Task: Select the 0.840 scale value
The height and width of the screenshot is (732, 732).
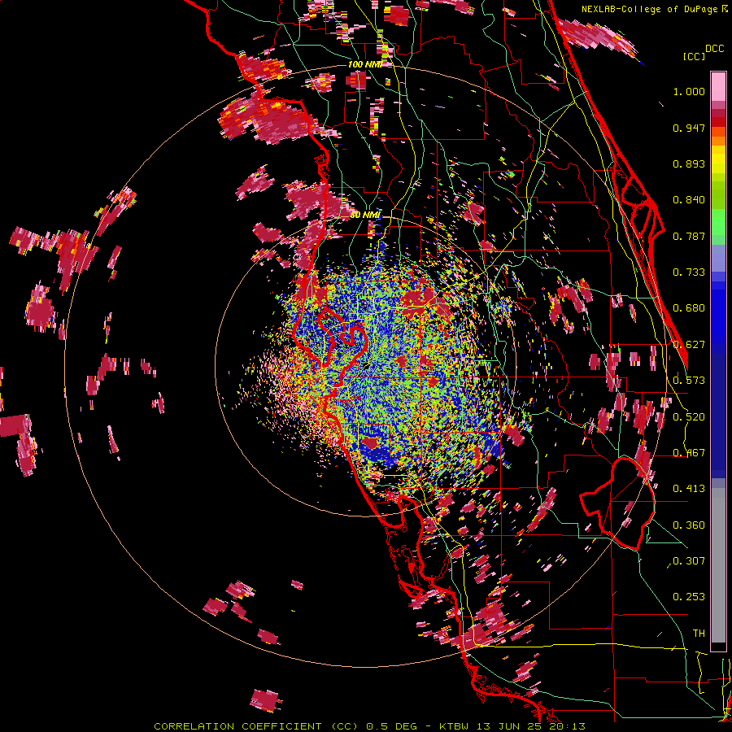Action: [x=689, y=200]
